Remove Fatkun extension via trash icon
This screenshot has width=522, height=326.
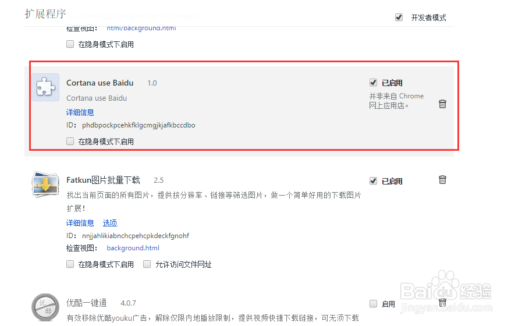tap(442, 180)
